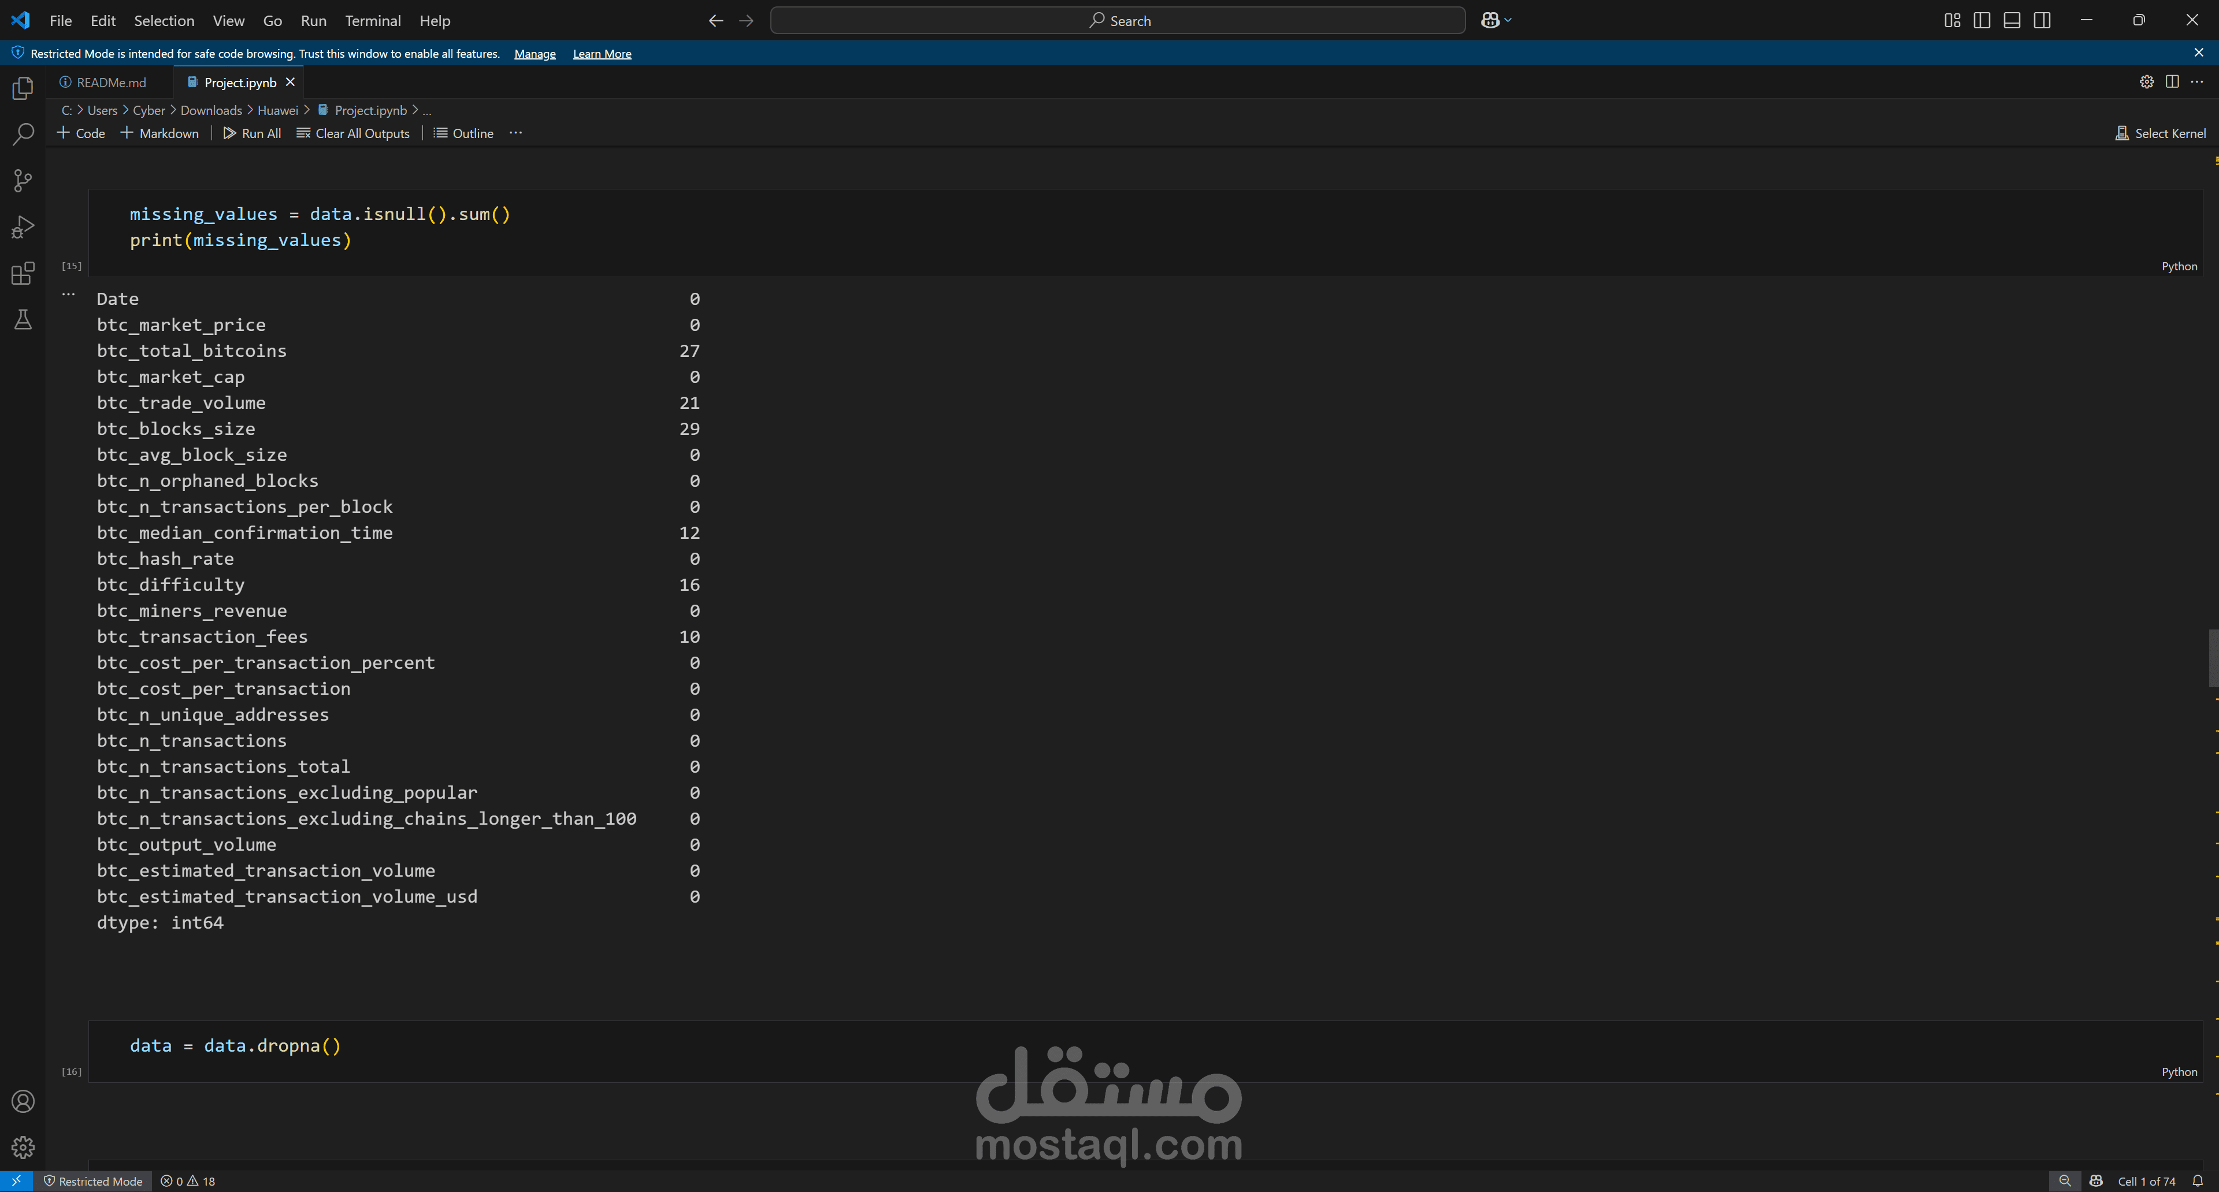Open the Manage gear icon

(23, 1148)
